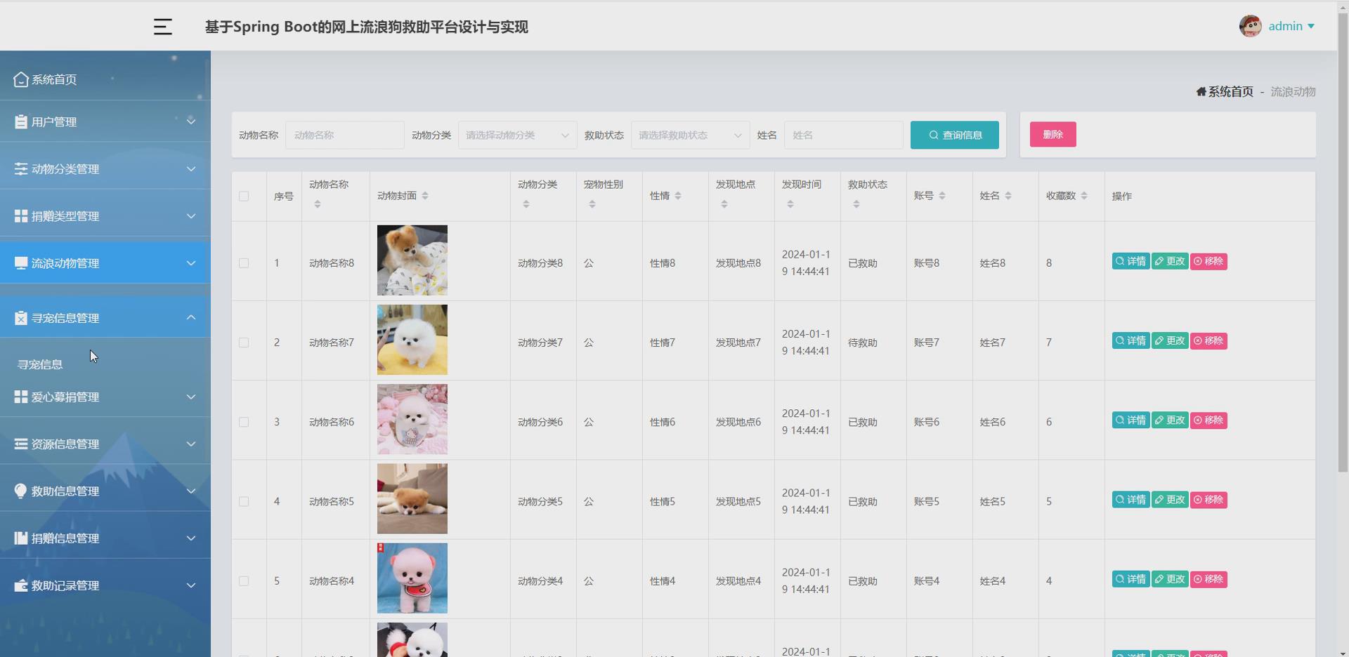Viewport: 1349px width, 657px height.
Task: Open the cover photo of 动物名称4
Action: tap(412, 578)
